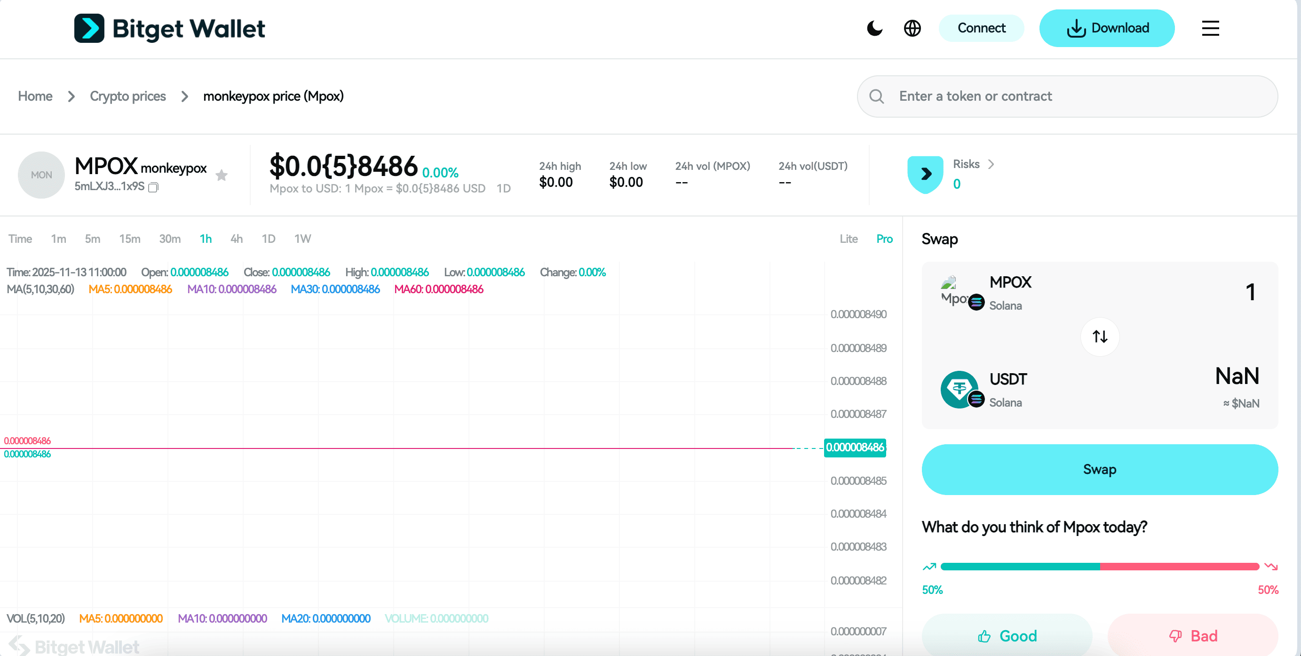1301x656 pixels.
Task: Click the swap direction arrows icon
Action: click(1100, 336)
